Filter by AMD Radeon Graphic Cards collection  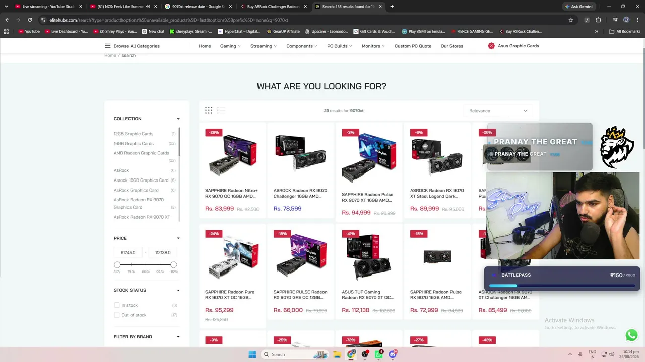click(x=142, y=153)
